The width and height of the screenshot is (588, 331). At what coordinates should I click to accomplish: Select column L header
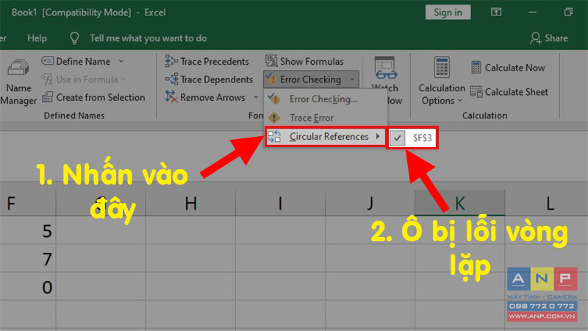pyautogui.click(x=547, y=203)
